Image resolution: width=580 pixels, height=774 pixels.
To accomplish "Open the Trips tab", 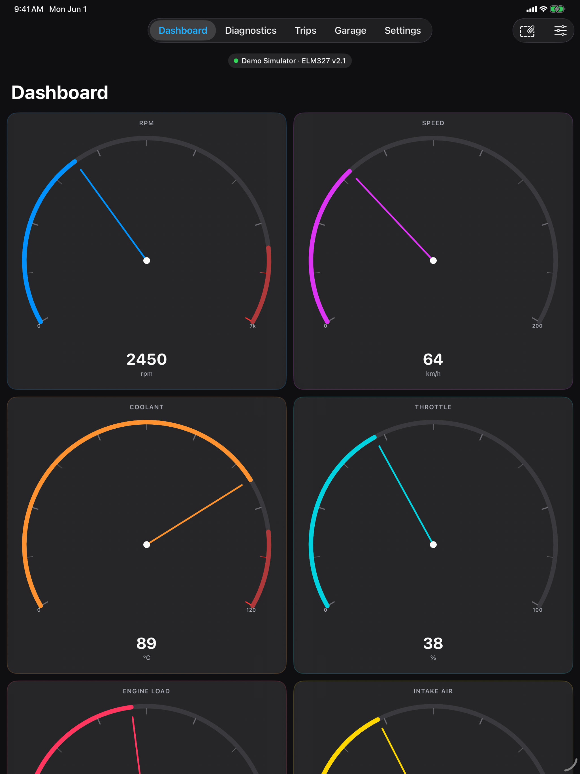I will (x=305, y=30).
